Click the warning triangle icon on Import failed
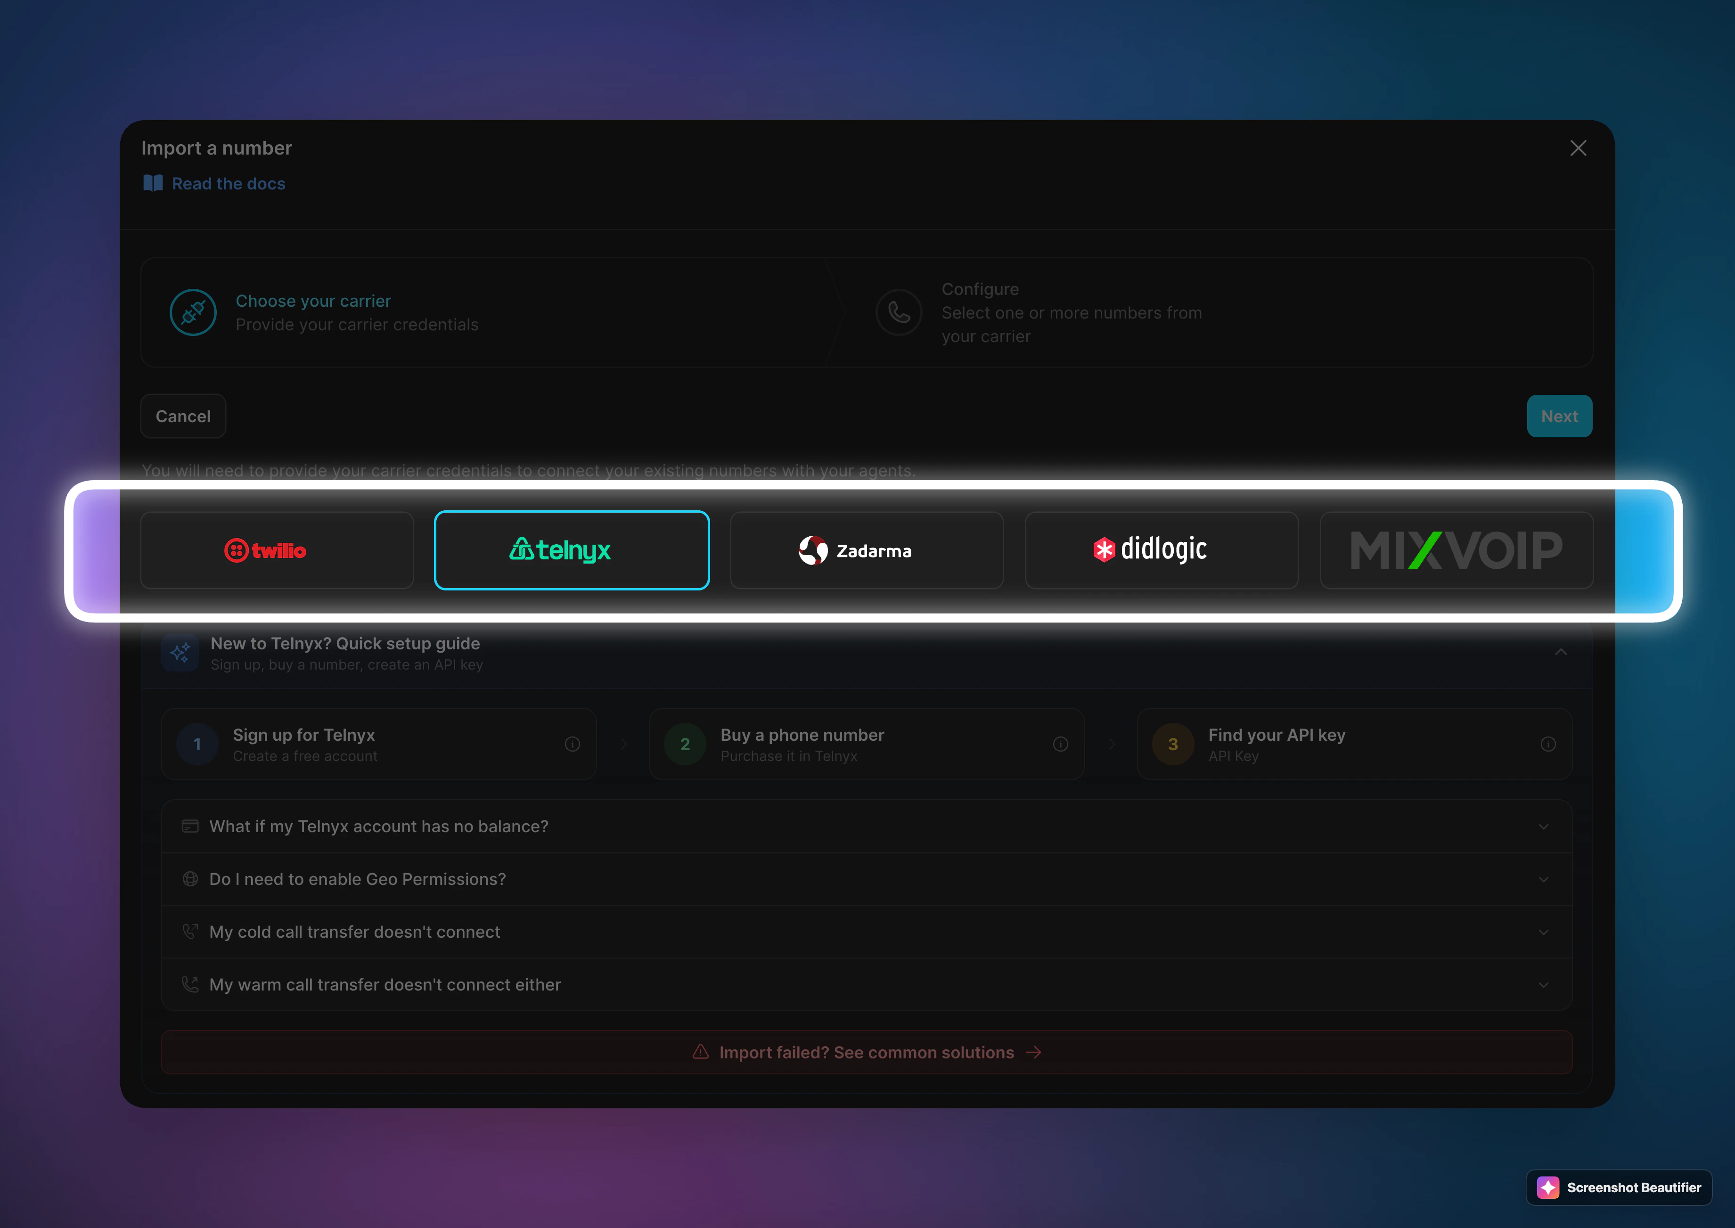 click(701, 1052)
